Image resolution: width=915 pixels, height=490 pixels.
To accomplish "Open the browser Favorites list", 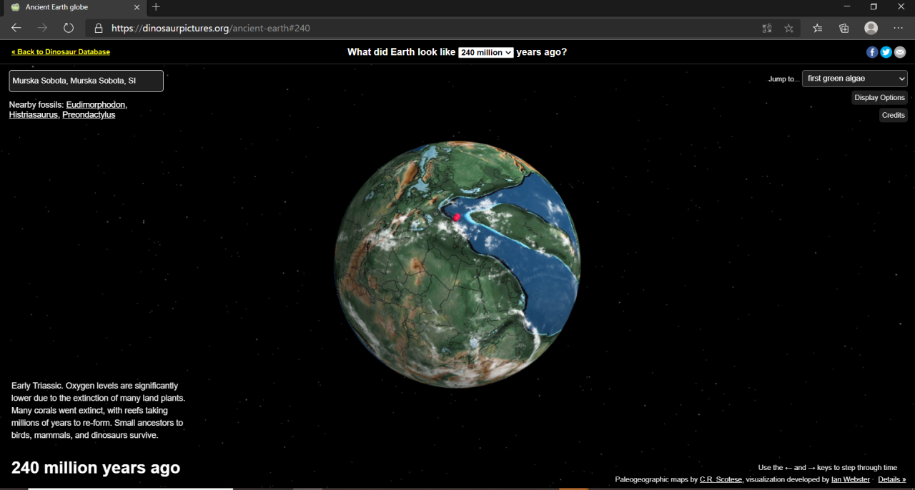I will (x=817, y=28).
